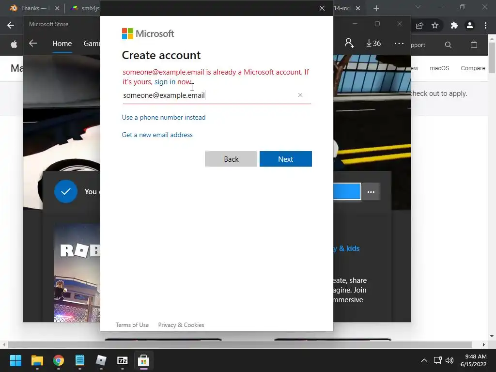Image resolution: width=496 pixels, height=372 pixels.
Task: Click the Next button in Create account dialog
Action: coord(285,159)
